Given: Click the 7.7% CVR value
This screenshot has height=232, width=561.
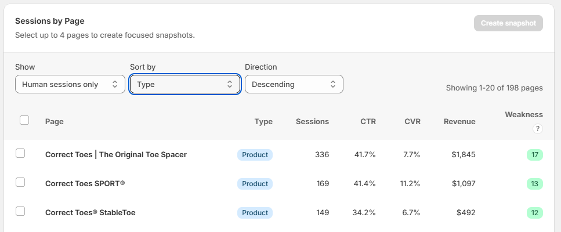Looking at the screenshot, I should (x=411, y=155).
